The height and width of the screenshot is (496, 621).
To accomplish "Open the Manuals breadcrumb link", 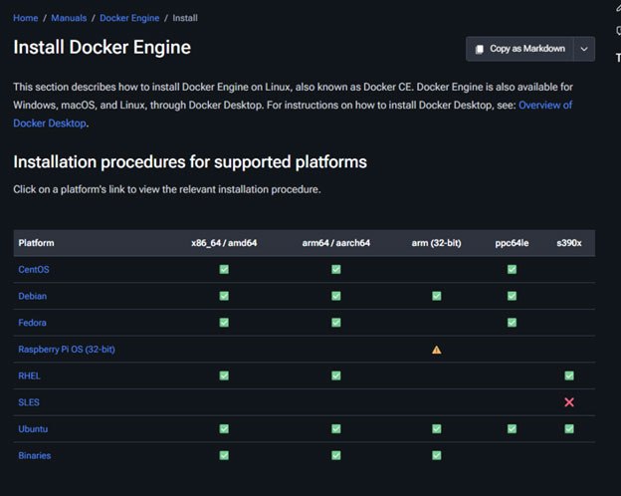I will [x=69, y=18].
